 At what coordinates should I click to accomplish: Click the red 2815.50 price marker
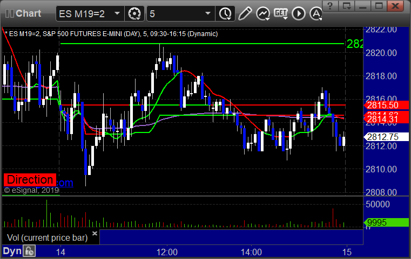coord(386,105)
